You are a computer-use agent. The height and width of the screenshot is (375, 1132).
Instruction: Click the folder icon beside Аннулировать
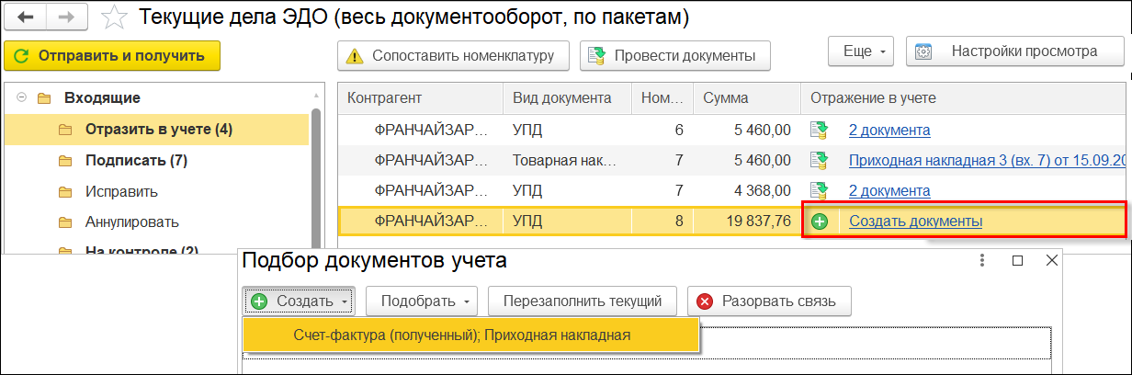64,222
